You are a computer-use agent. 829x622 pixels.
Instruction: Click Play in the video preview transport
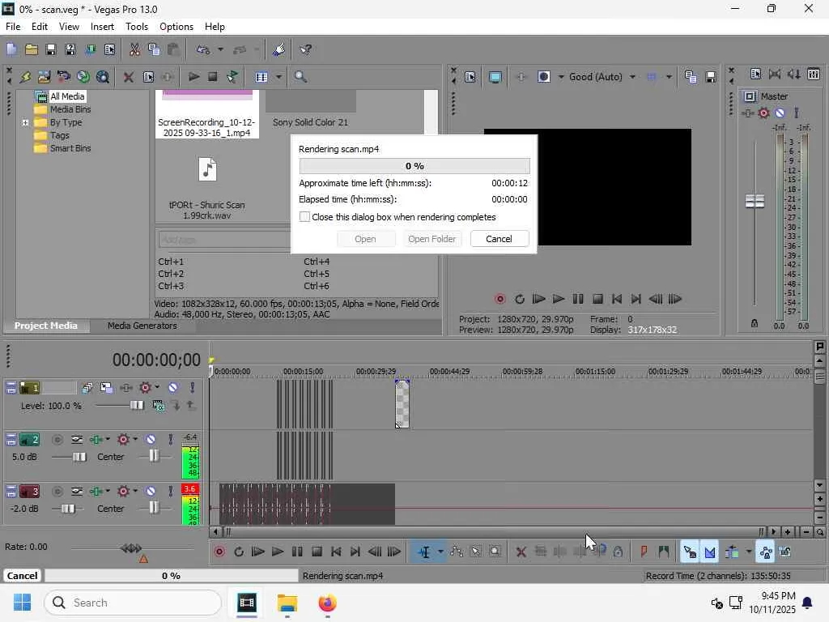(559, 299)
